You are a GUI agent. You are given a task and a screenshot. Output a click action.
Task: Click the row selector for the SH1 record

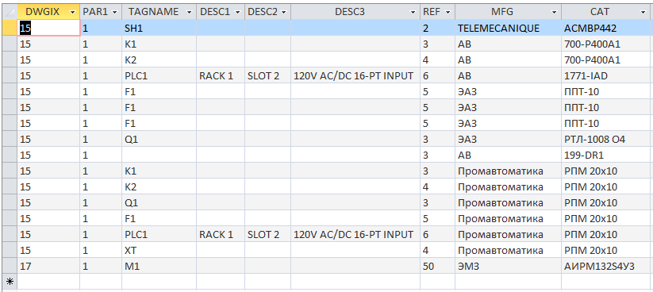(x=10, y=28)
